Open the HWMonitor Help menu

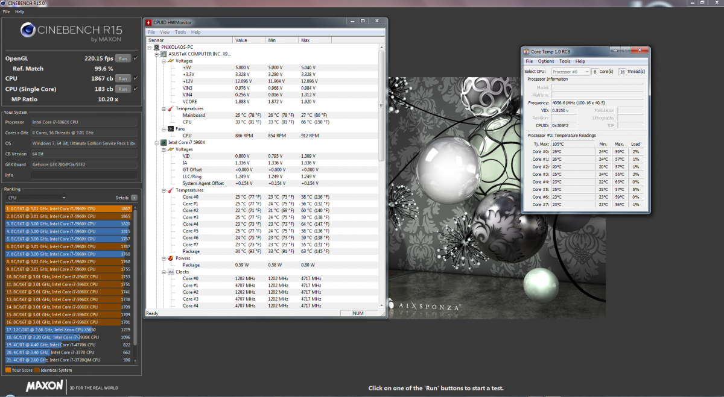tap(196, 32)
